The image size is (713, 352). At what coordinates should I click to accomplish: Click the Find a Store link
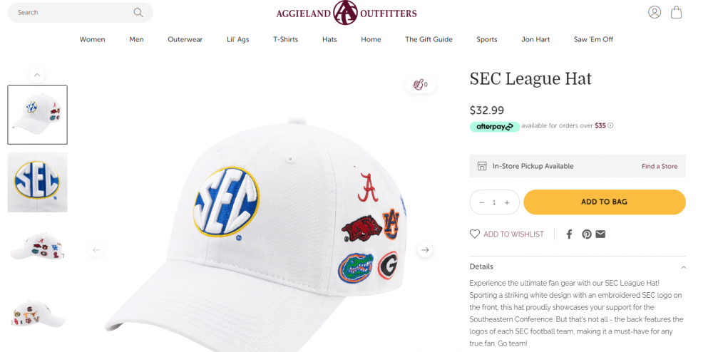click(x=659, y=166)
